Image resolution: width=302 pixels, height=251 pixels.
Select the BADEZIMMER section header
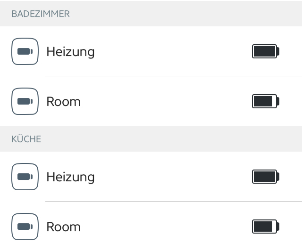coord(41,14)
